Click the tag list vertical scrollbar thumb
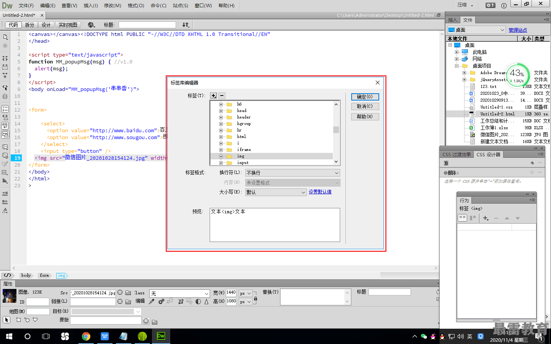Viewport: 551px width, 344px height. (336, 130)
